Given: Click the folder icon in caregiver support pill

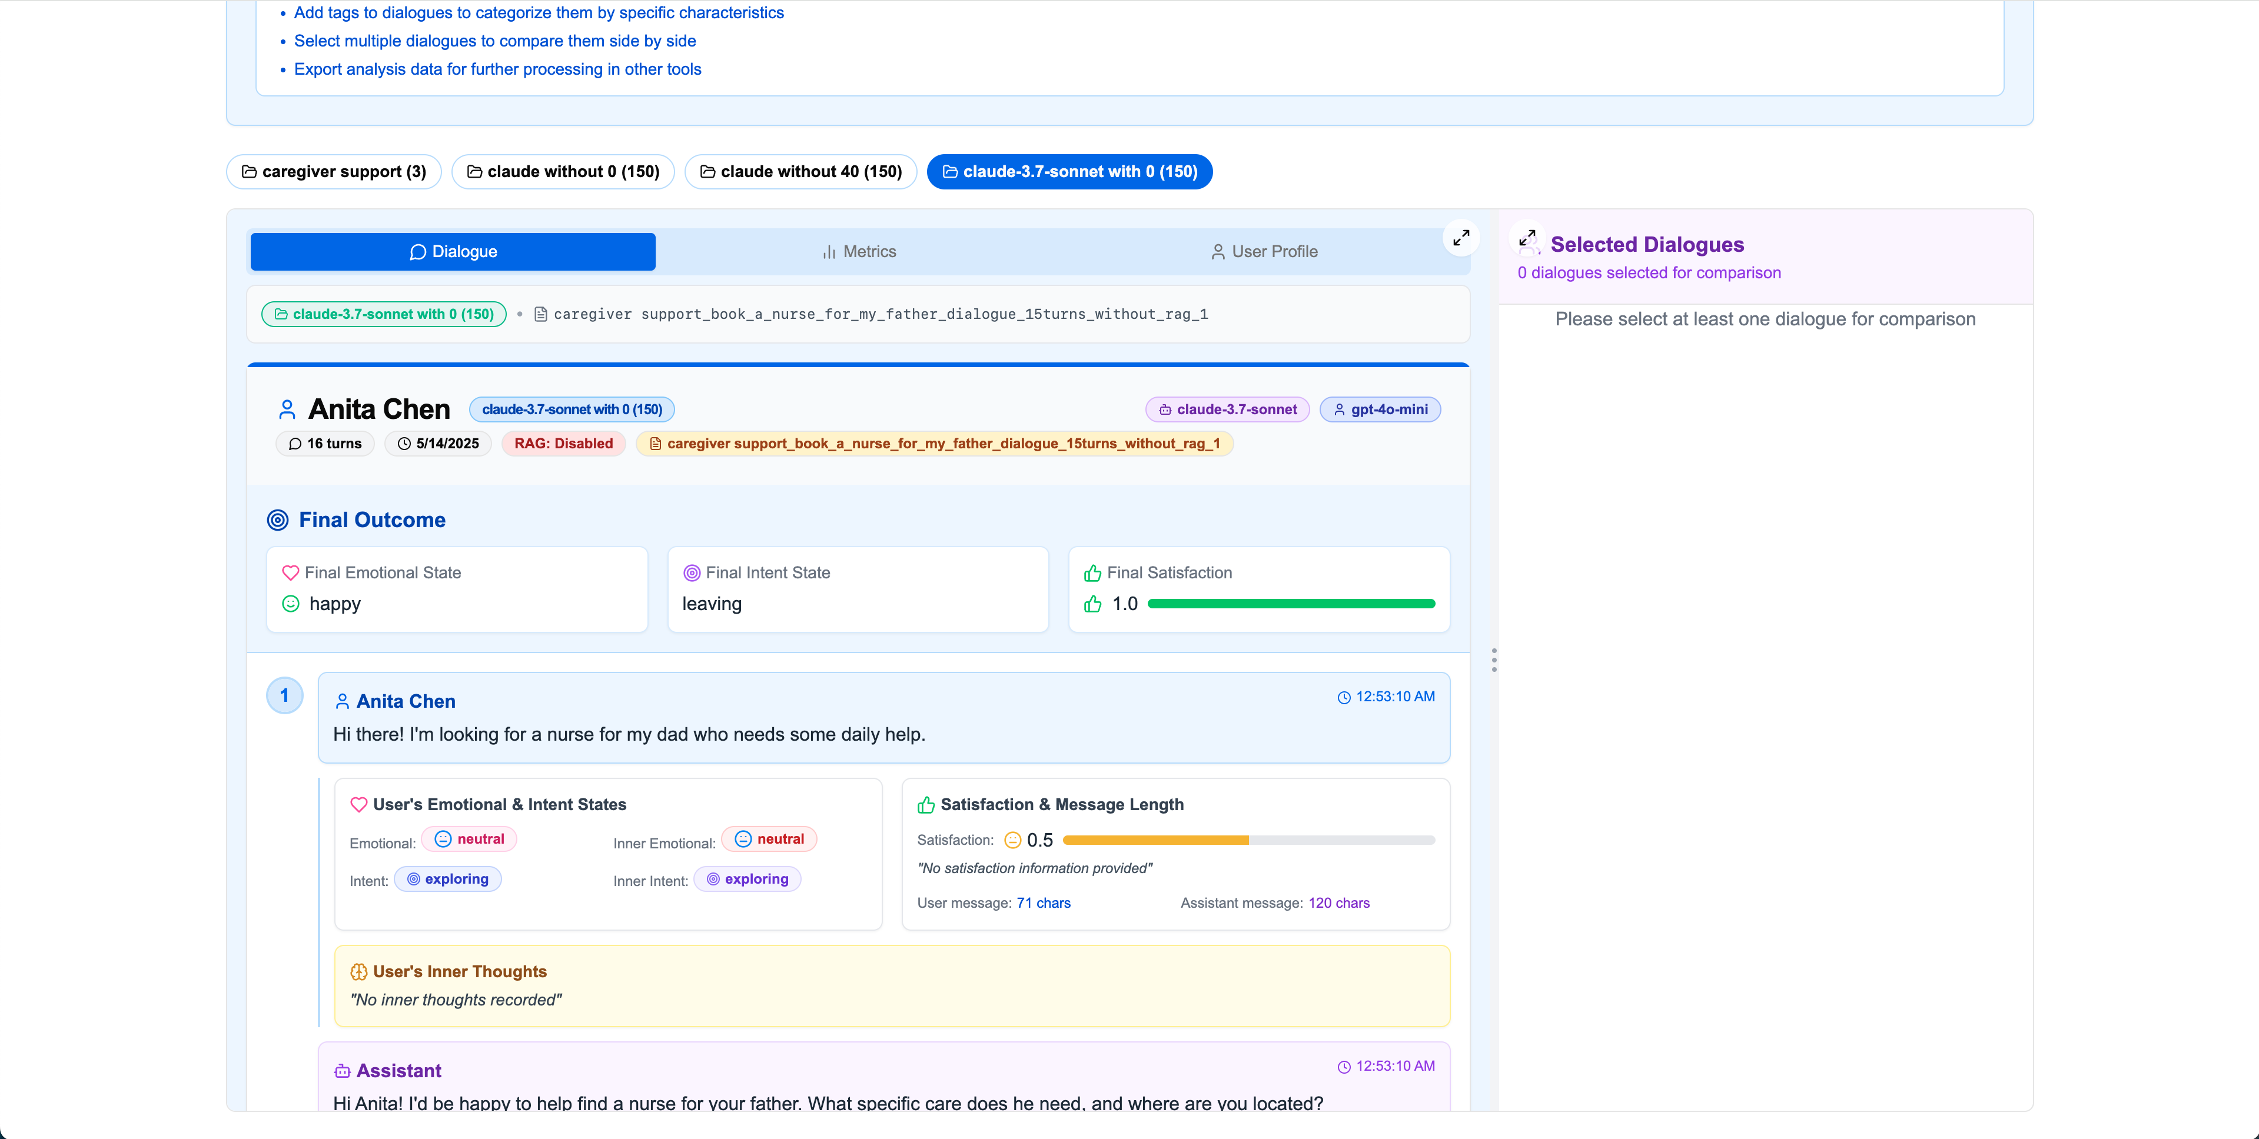Looking at the screenshot, I should pyautogui.click(x=249, y=172).
